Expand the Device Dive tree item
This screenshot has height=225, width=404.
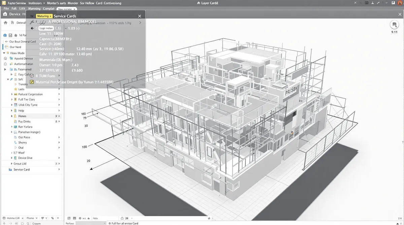click(x=11, y=158)
